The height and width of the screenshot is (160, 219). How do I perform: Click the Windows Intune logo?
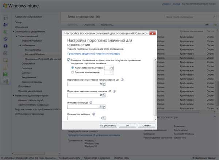pyautogui.click(x=21, y=6)
